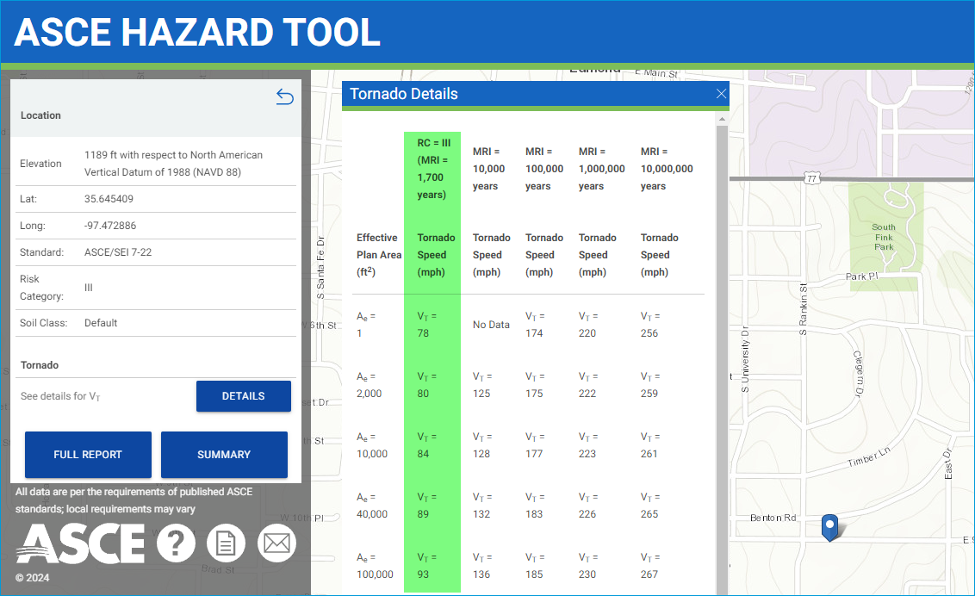Click the latitude value 35.645409
975x596 pixels.
(109, 199)
